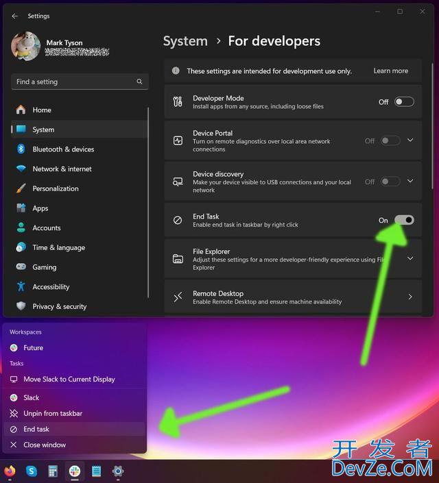Select Future workspace in jump list
This screenshot has width=439, height=483.
tap(74, 348)
